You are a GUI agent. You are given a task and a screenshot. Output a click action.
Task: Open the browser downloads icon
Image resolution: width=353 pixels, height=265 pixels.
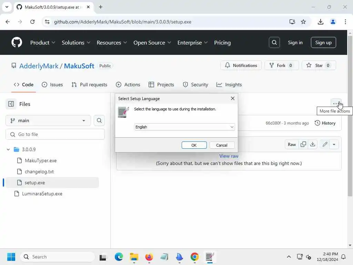[320, 22]
